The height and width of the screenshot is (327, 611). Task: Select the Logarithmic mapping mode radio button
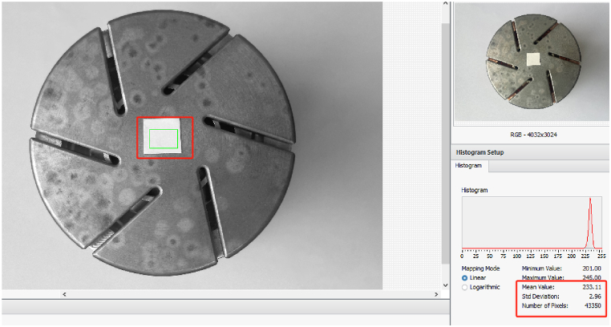464,287
